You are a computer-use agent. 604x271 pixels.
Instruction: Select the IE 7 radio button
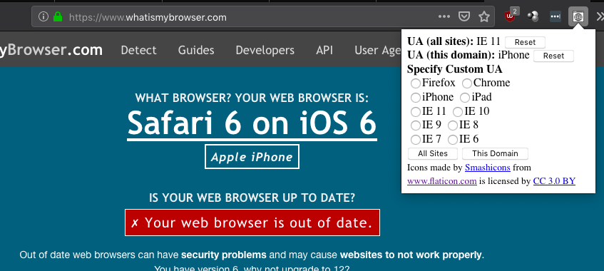[415, 139]
